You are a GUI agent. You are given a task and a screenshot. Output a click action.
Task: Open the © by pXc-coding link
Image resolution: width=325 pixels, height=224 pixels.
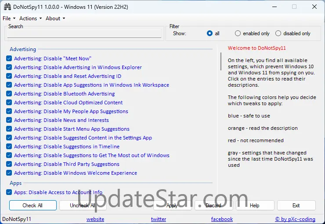click(295, 219)
